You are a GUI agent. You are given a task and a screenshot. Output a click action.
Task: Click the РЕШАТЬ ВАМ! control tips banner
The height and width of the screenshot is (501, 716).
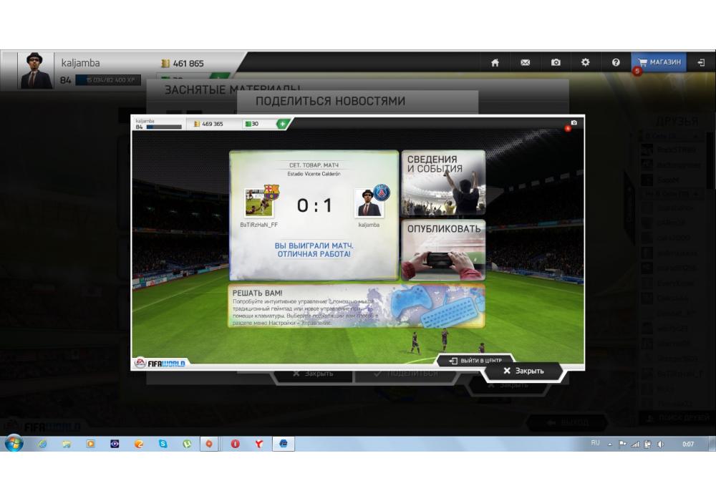tap(356, 306)
